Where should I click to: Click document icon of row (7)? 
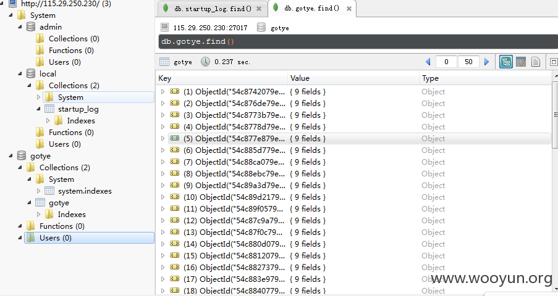pyautogui.click(x=174, y=162)
